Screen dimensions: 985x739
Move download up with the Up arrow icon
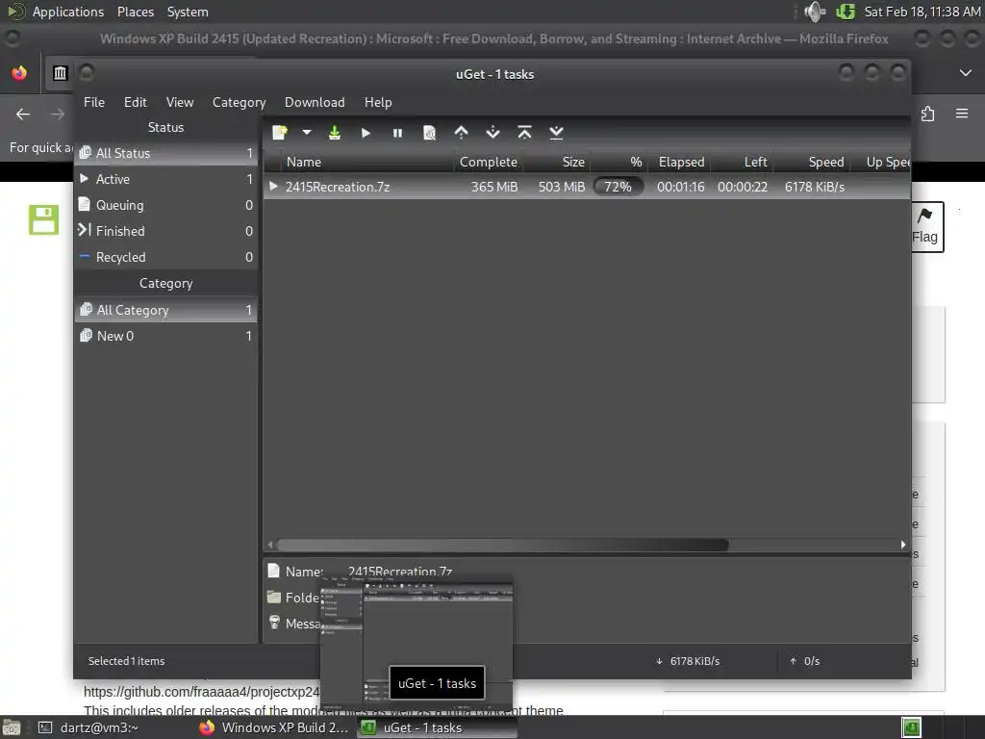(x=461, y=133)
